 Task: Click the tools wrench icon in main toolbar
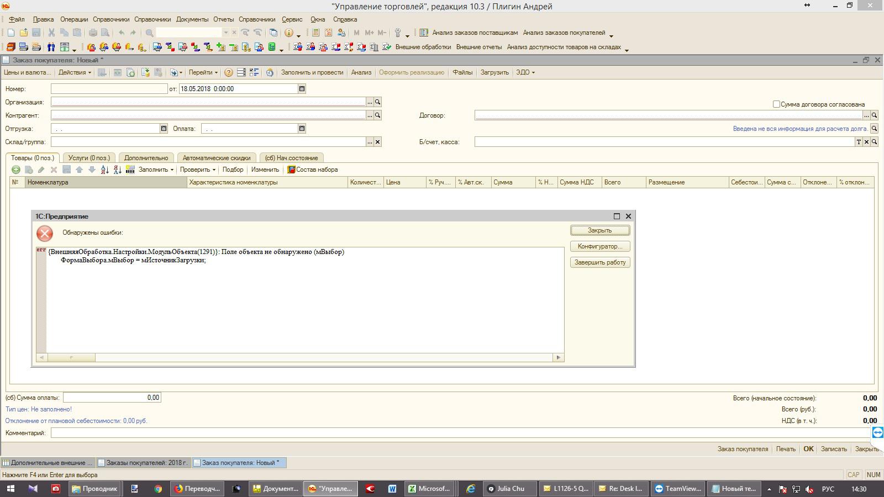pos(397,33)
